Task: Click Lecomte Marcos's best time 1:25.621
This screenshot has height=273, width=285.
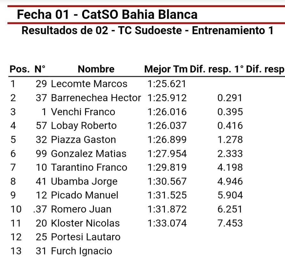Action: 167,84
